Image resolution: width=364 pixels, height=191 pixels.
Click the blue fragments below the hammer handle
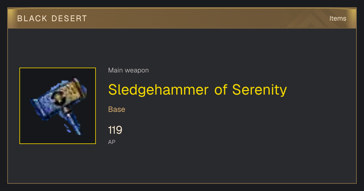click(x=68, y=128)
